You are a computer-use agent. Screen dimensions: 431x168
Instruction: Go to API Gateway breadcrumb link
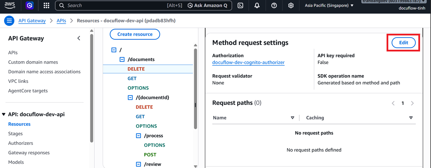pyautogui.click(x=32, y=20)
